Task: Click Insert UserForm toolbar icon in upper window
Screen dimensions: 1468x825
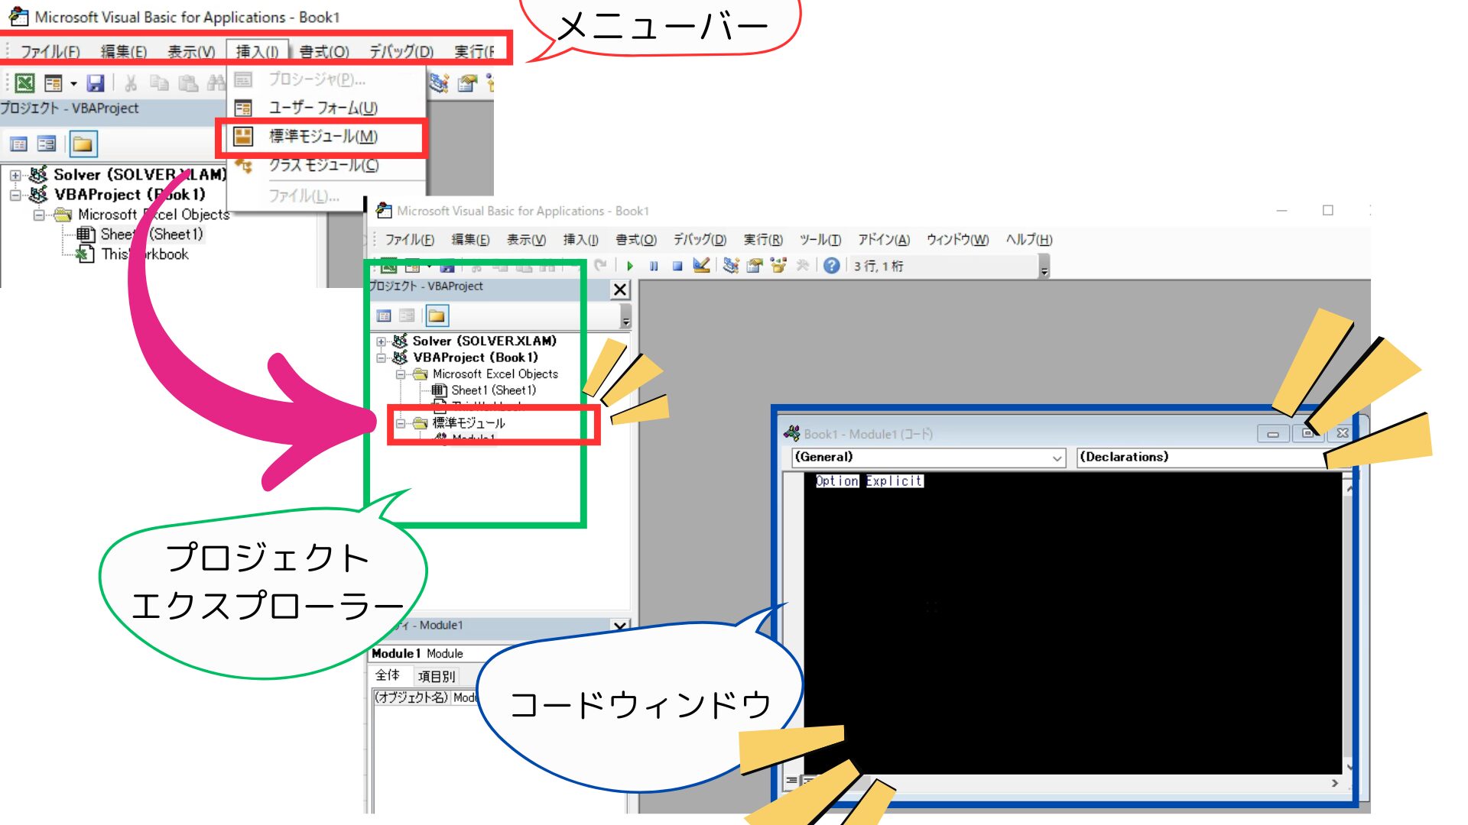Action: pos(53,82)
